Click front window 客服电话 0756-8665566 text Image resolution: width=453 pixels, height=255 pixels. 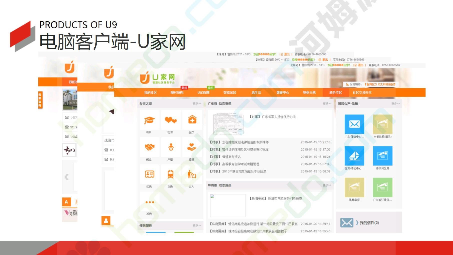(x=384, y=65)
